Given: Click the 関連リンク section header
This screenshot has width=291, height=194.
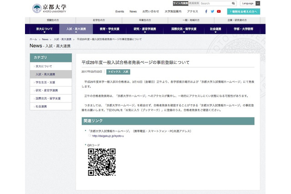Looking at the screenshot, I should click(x=168, y=121).
